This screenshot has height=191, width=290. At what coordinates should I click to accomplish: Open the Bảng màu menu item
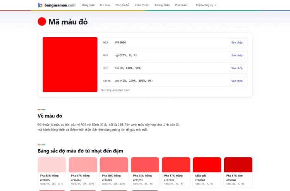[x=88, y=5]
